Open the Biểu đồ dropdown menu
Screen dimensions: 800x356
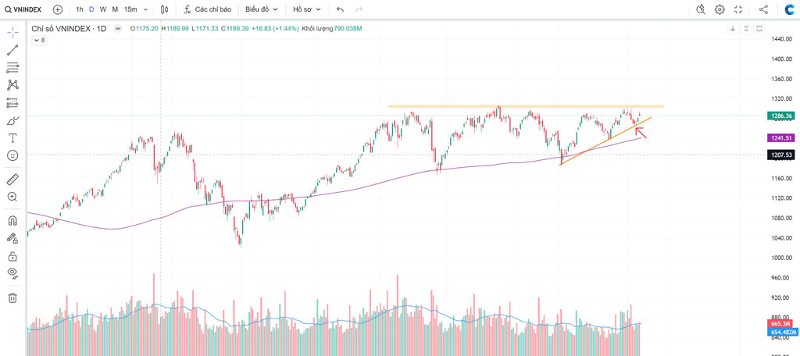(261, 9)
